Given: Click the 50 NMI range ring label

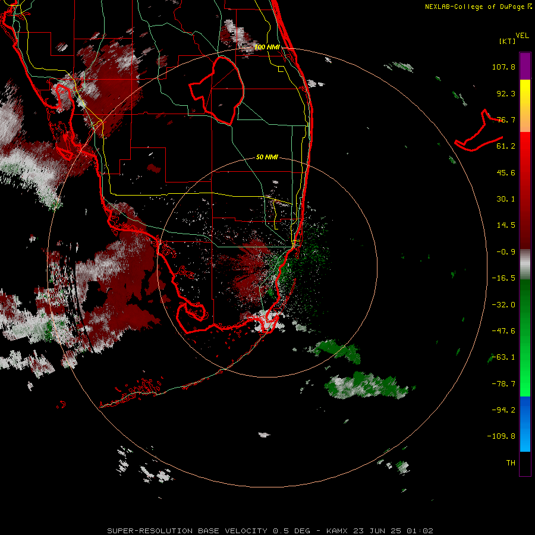Looking at the screenshot, I should click(267, 158).
